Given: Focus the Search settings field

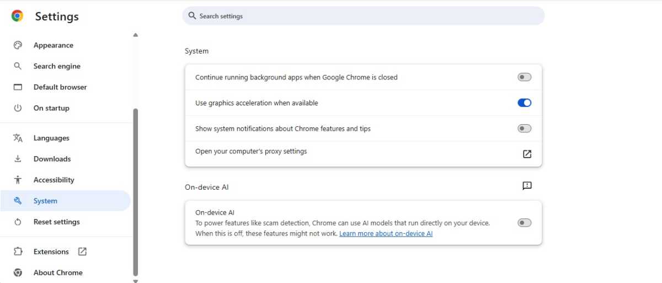Looking at the screenshot, I should tap(363, 16).
